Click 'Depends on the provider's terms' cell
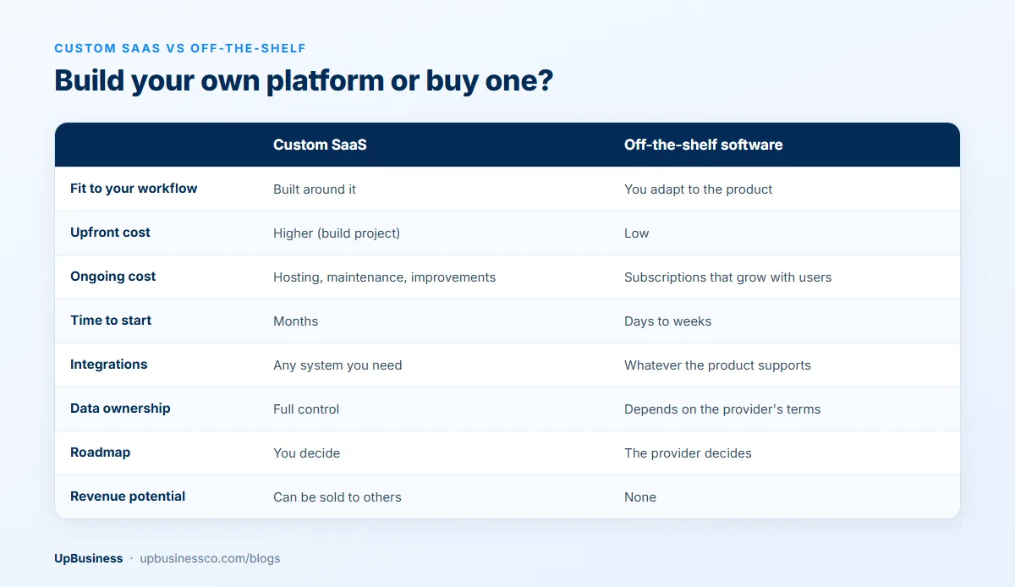 pos(722,409)
